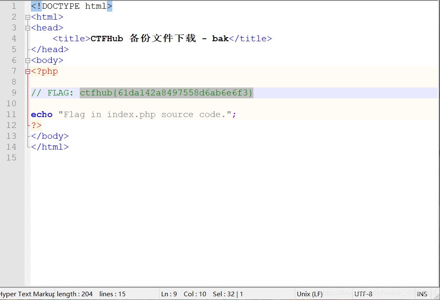Screen dimensions: 440x300
Task: Click the length : 204 status entry
Action: click(x=75, y=294)
